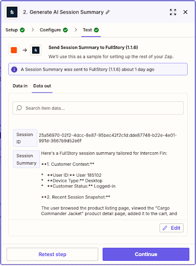Click the '1. Customer Context' heading text
Screen dimensions: 196x266
click(68, 164)
